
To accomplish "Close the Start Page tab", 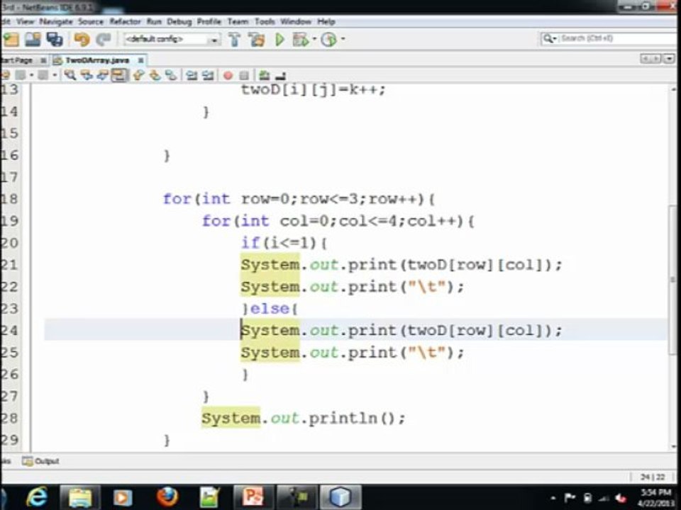I will pos(43,60).
